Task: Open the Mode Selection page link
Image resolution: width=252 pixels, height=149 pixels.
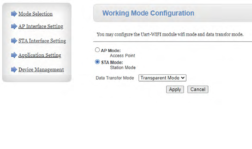Action: click(x=36, y=14)
